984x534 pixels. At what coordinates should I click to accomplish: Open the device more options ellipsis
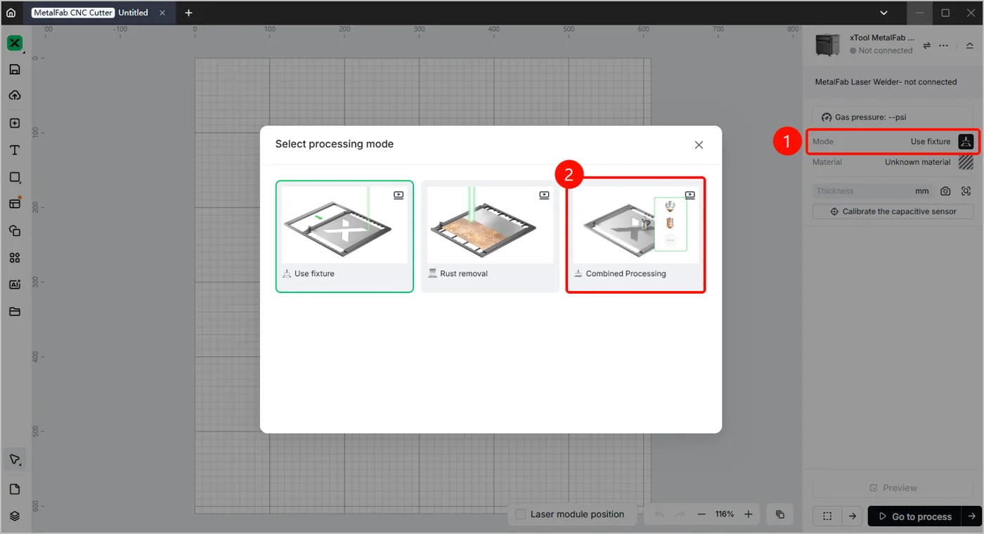tap(944, 45)
